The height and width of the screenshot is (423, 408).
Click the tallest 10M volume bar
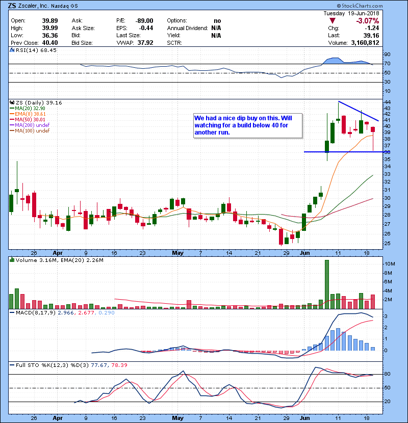point(327,284)
